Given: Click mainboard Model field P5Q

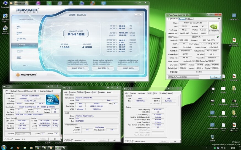Looking at the screenshot, I should [89, 100].
